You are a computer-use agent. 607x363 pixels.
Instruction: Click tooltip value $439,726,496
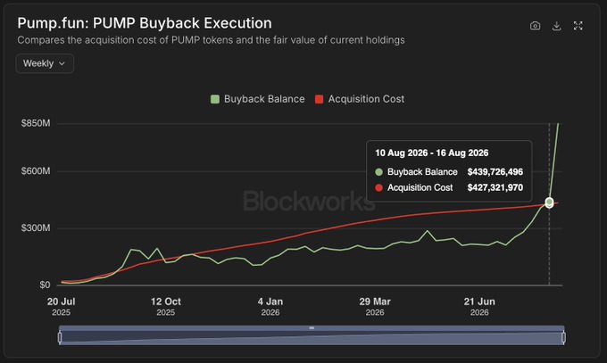coord(495,172)
